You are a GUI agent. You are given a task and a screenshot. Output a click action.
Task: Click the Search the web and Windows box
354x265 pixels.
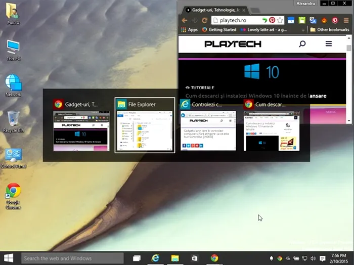[x=72, y=258]
